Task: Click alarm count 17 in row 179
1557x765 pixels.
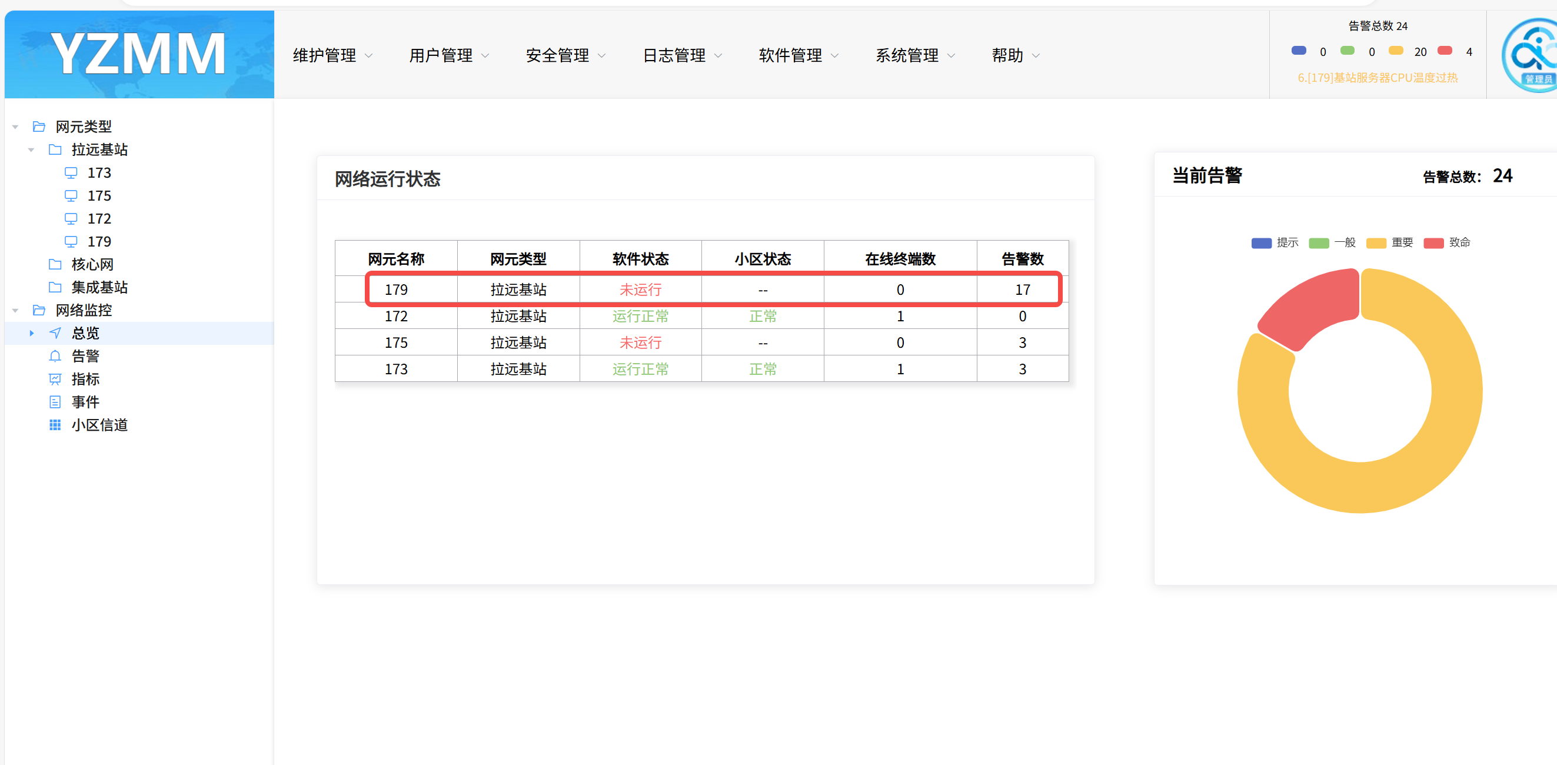Action: (1022, 290)
